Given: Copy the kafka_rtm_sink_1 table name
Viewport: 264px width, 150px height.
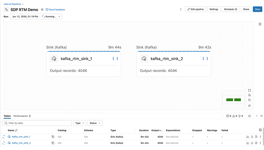Looking at the screenshot, I should coord(53,137).
